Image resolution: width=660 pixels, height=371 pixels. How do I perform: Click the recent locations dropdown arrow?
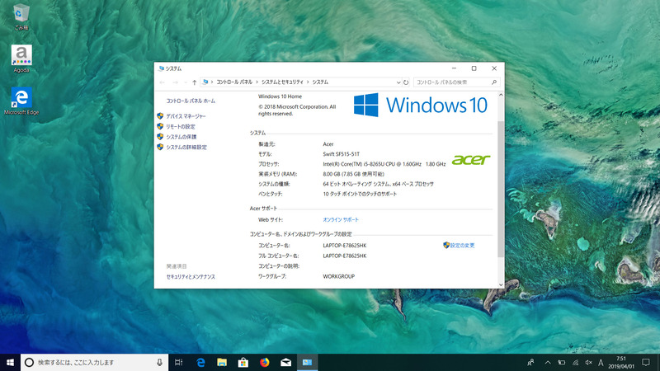[x=185, y=82]
